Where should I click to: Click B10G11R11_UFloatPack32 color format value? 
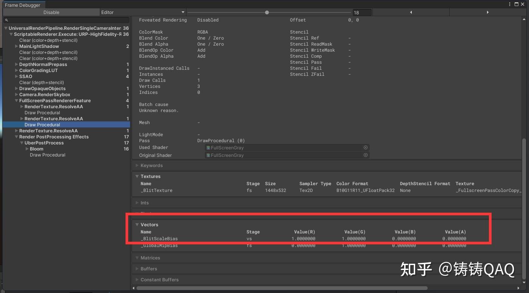click(x=366, y=190)
